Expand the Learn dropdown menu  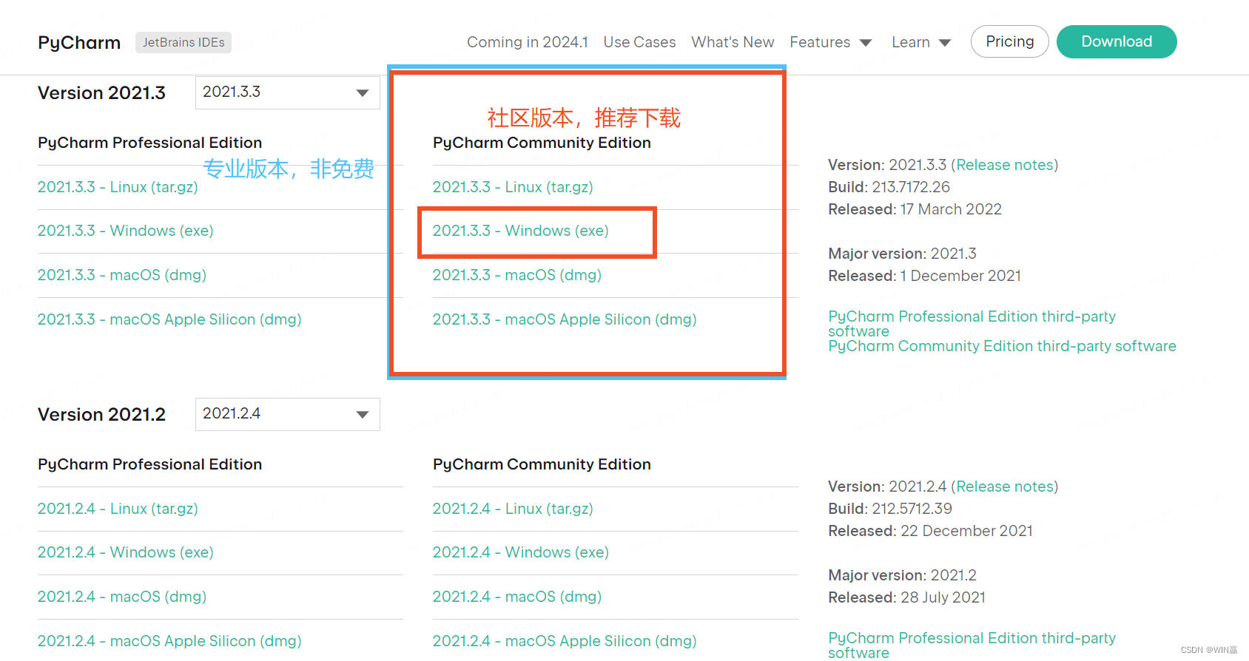click(x=921, y=42)
